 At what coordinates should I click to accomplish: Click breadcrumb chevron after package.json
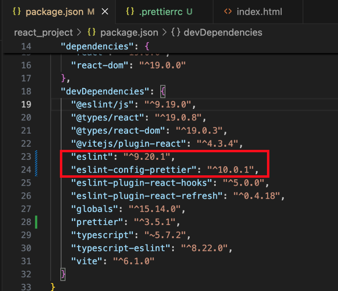[165, 33]
